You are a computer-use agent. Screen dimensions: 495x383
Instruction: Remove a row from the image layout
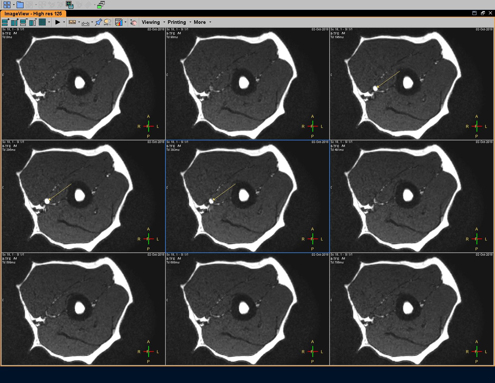(x=23, y=22)
